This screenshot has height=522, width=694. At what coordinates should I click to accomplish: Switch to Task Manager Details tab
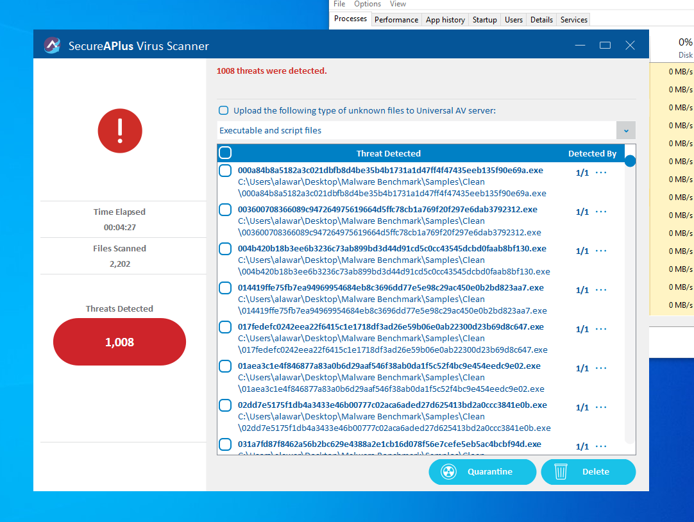click(x=542, y=20)
